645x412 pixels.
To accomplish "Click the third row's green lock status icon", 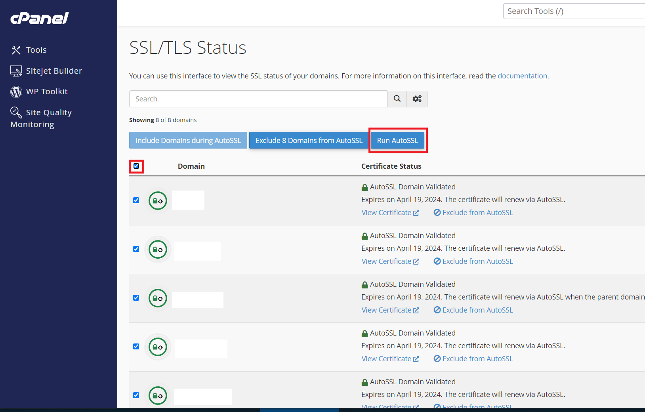I will pyautogui.click(x=158, y=298).
